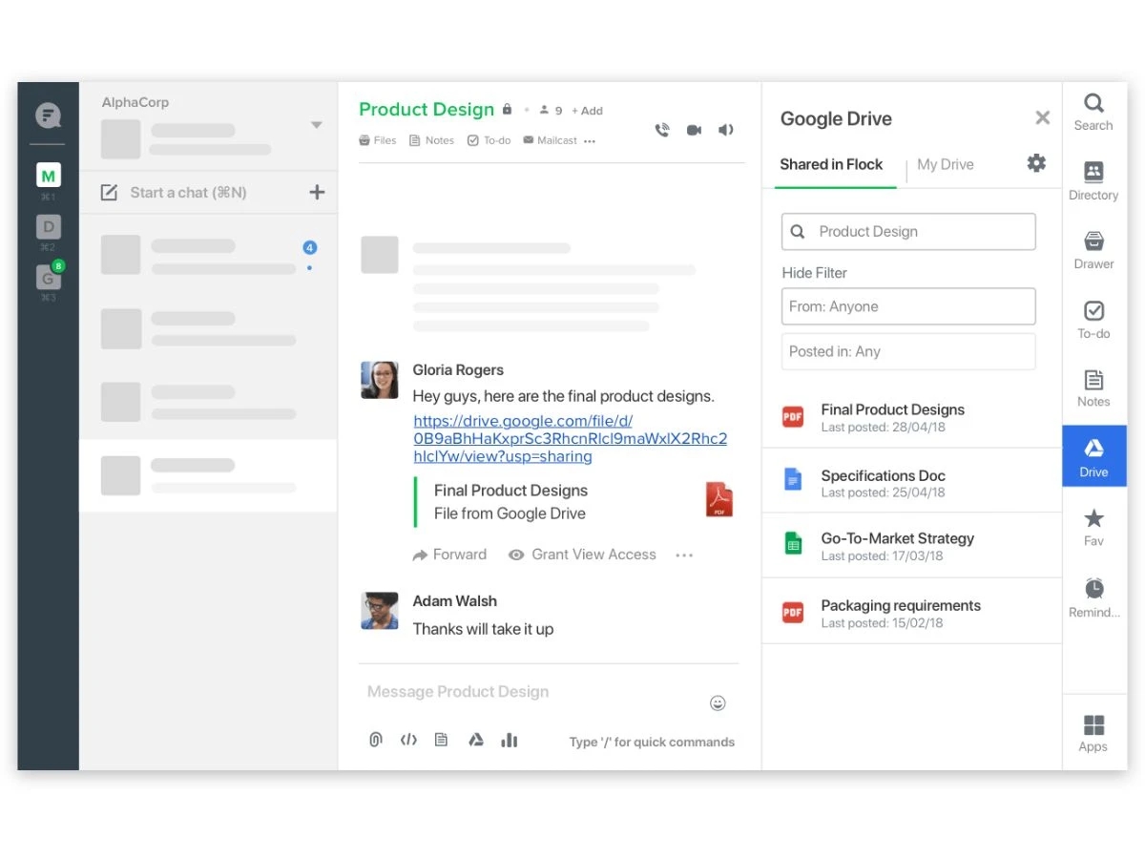Open the Mailcast tab in channel header

click(x=550, y=140)
